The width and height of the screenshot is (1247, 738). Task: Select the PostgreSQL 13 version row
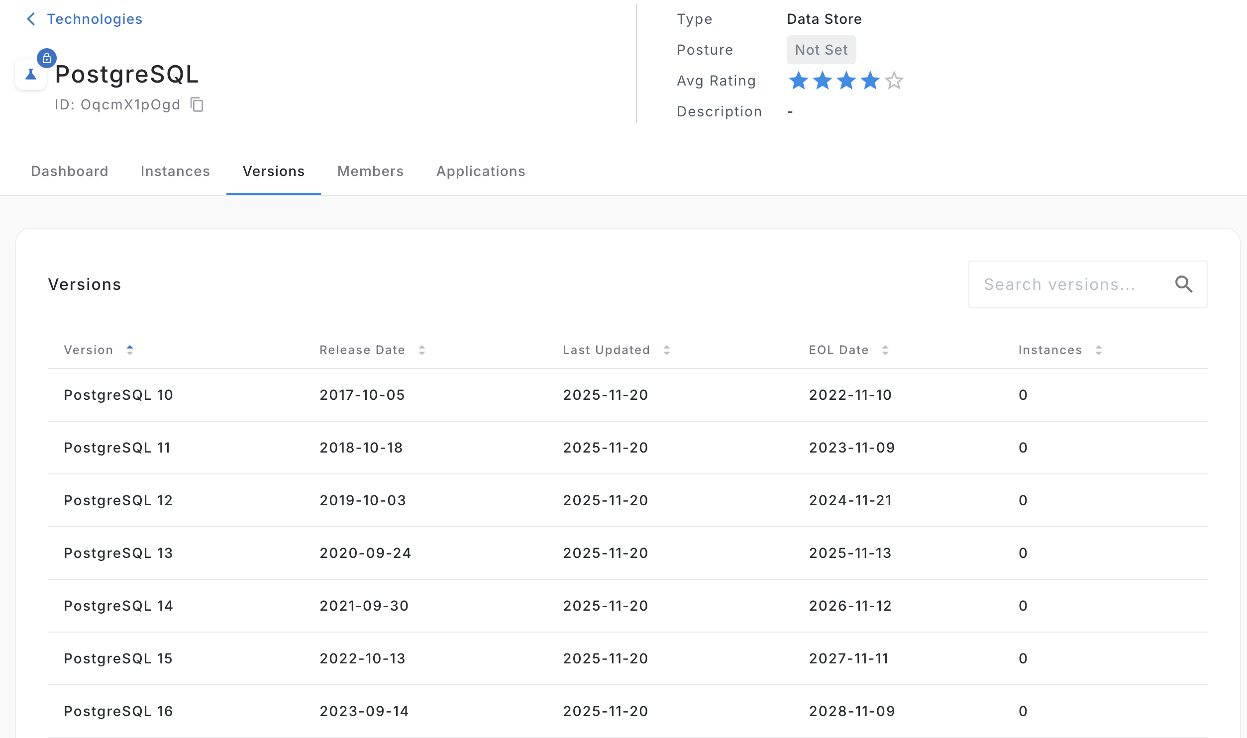pos(118,553)
